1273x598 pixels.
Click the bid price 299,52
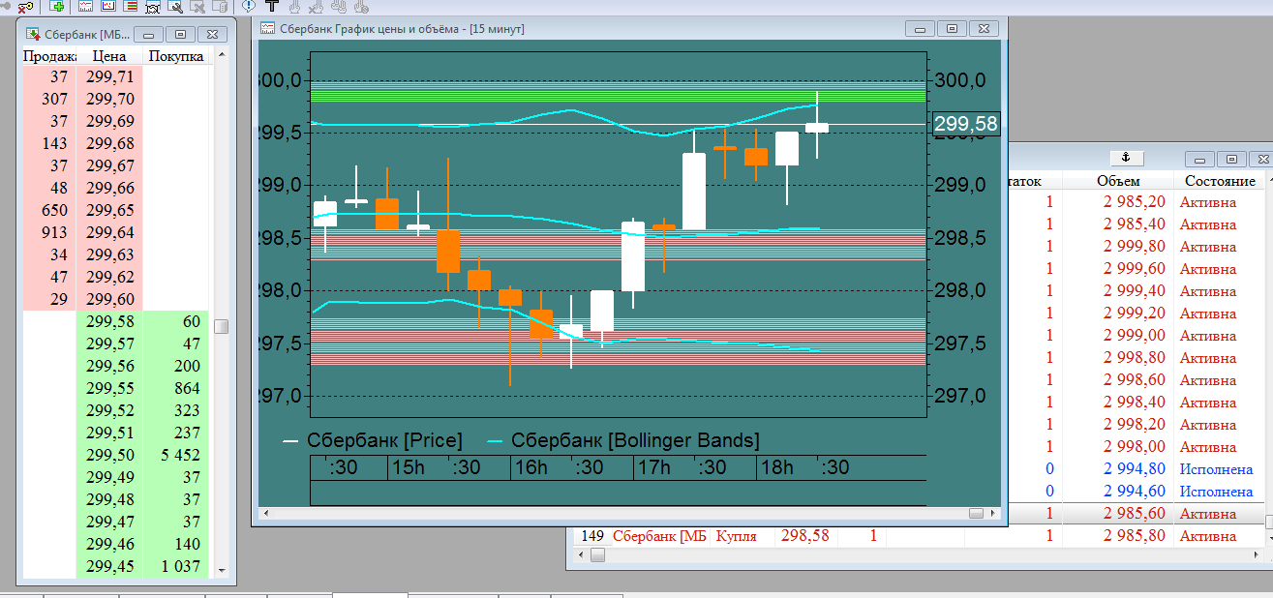click(x=109, y=410)
